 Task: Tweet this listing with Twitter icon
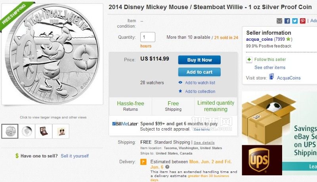(x=295, y=21)
